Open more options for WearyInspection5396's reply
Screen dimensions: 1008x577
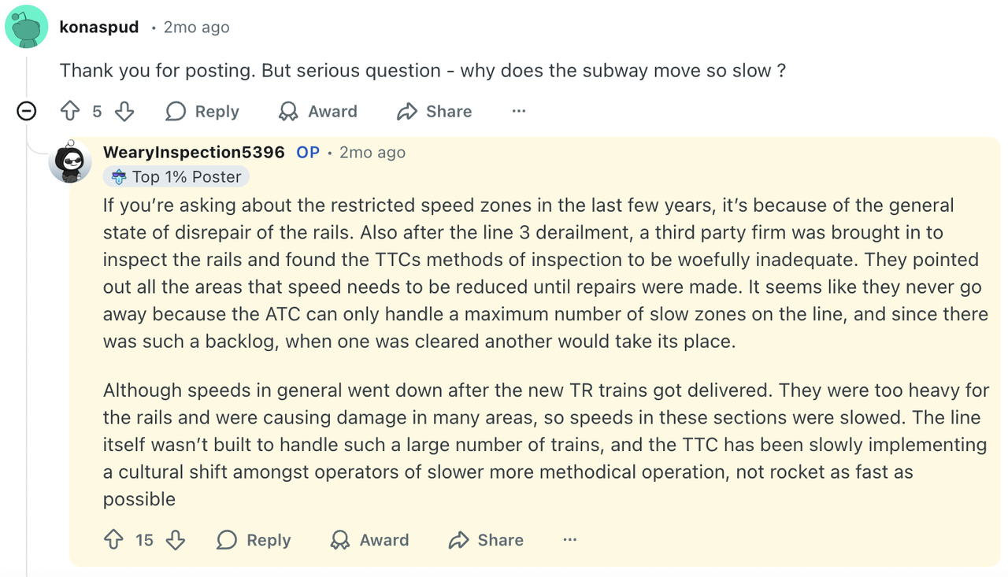570,540
